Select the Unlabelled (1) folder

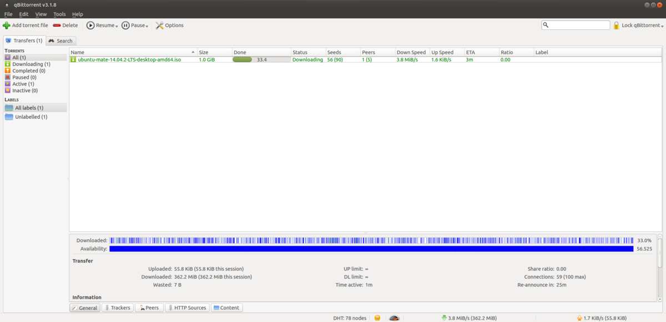coord(35,117)
